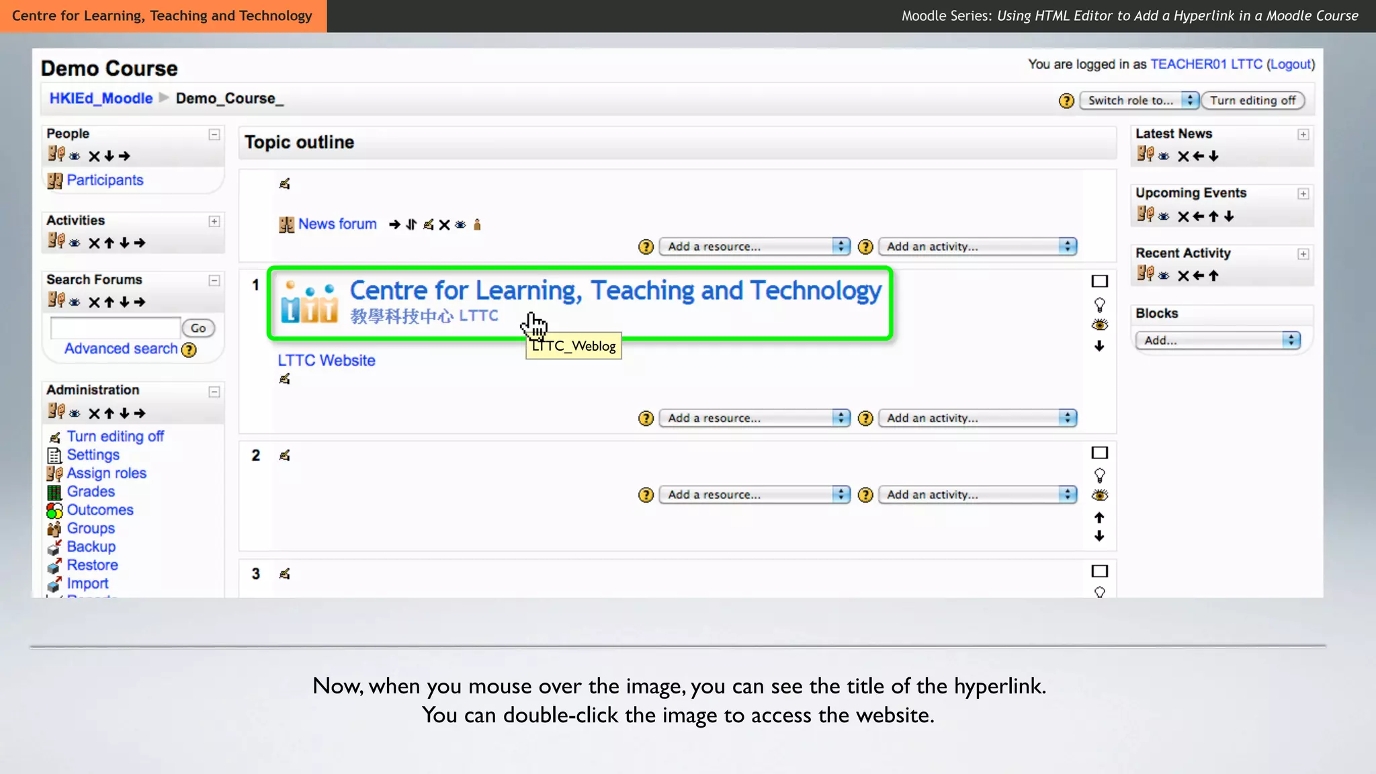The height and width of the screenshot is (774, 1376).
Task: Expand the Activities block
Action: (214, 221)
